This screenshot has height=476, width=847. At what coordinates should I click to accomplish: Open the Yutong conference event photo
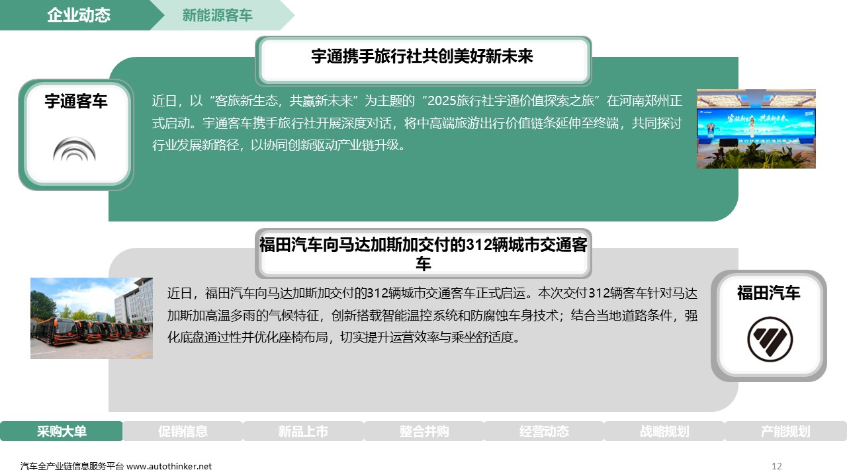tap(756, 129)
